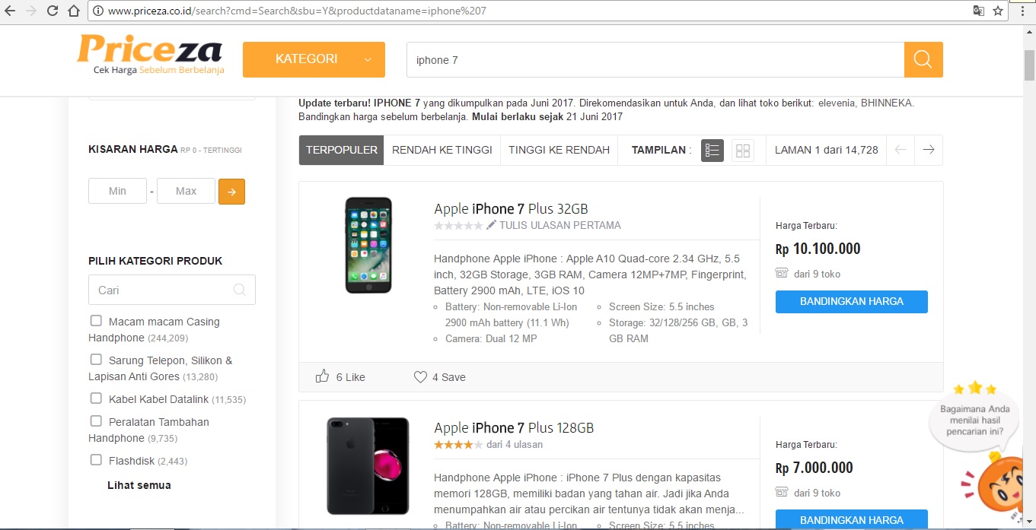Click BANDINGKAN HARGA for iPhone 7 Plus 128GB

pos(852,520)
